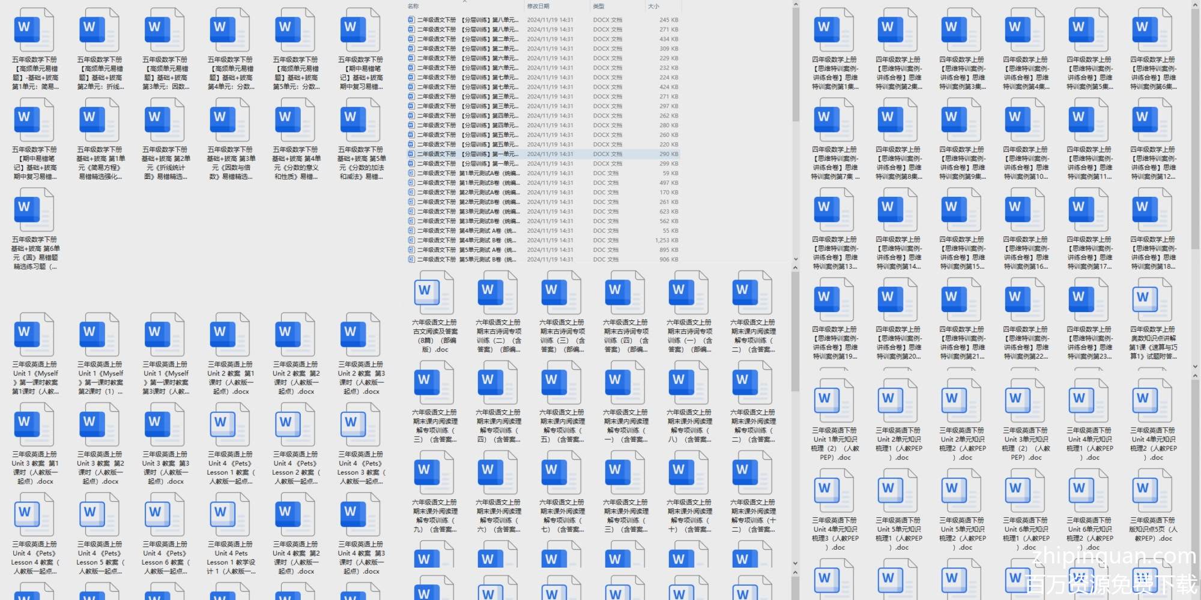This screenshot has height=600, width=1201.
Task: Open 六年级语文上册 期末古诗词专项训练(四) file
Action: [x=625, y=293]
